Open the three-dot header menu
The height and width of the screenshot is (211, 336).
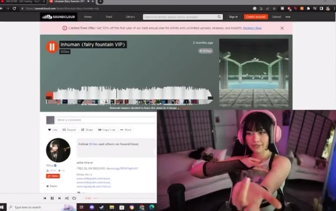pos(288,17)
